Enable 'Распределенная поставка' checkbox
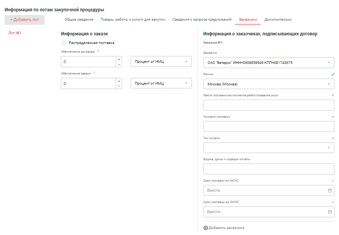This screenshot has height=235, width=339. [x=64, y=43]
